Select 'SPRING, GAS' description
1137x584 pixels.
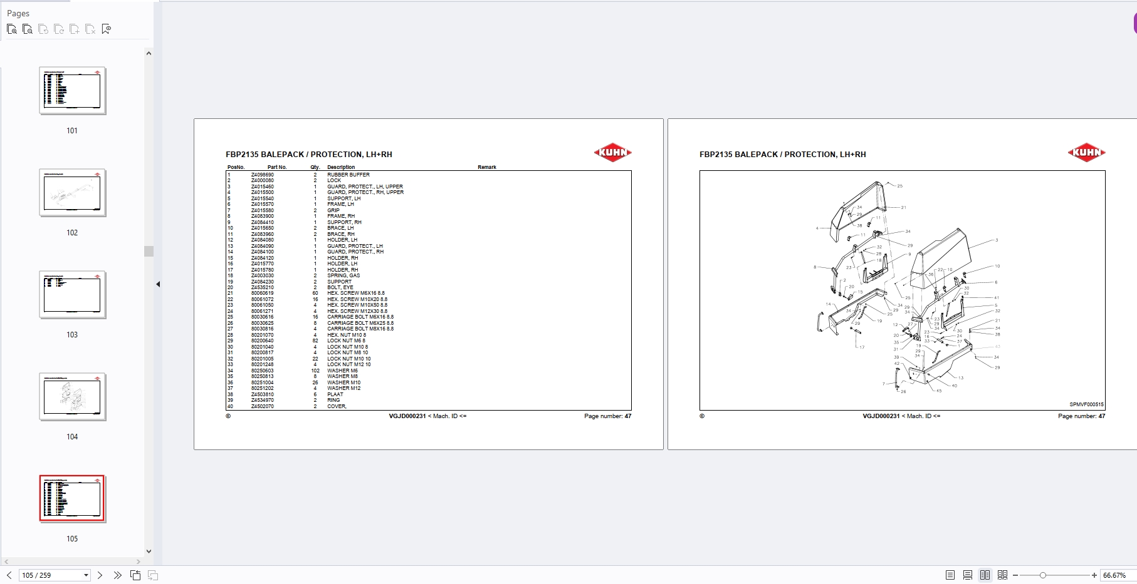pos(343,275)
